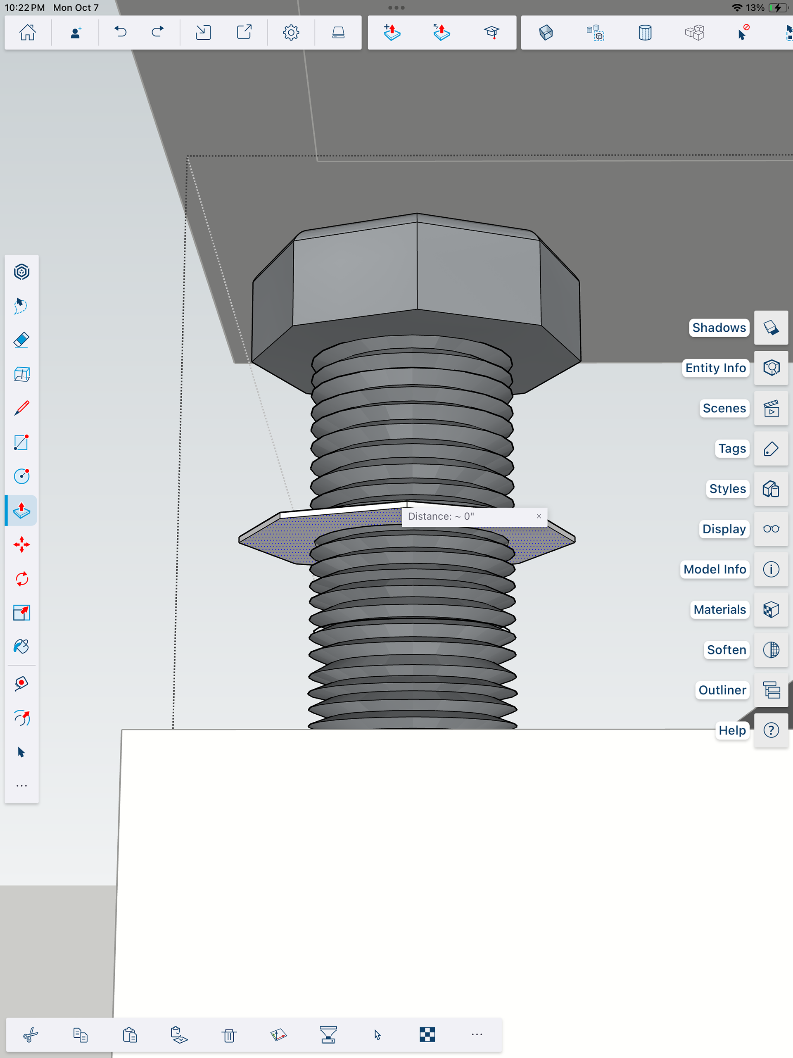793x1058 pixels.
Task: Expand the Outliner panel
Action: tap(771, 690)
